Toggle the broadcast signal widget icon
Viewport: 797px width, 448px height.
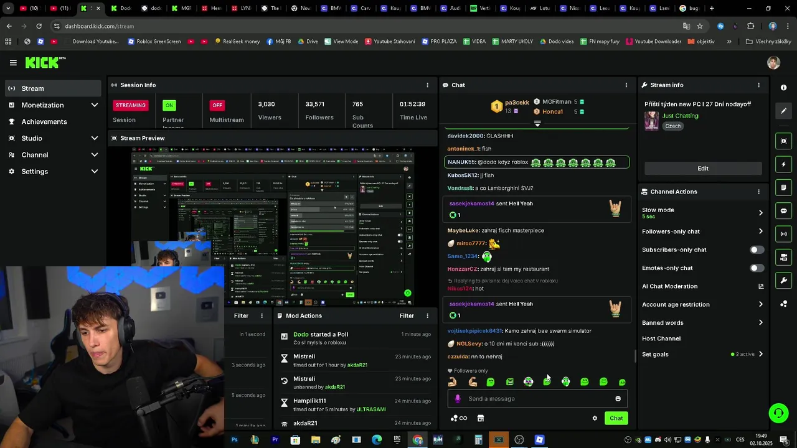point(784,234)
